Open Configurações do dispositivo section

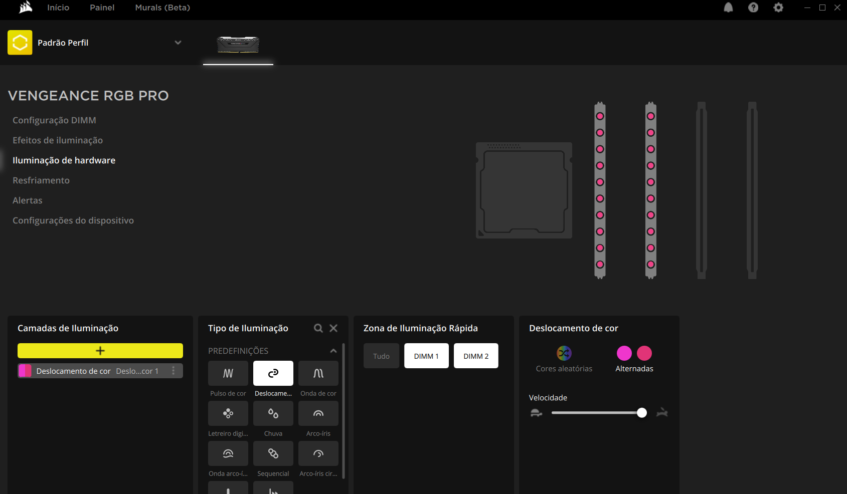click(73, 220)
